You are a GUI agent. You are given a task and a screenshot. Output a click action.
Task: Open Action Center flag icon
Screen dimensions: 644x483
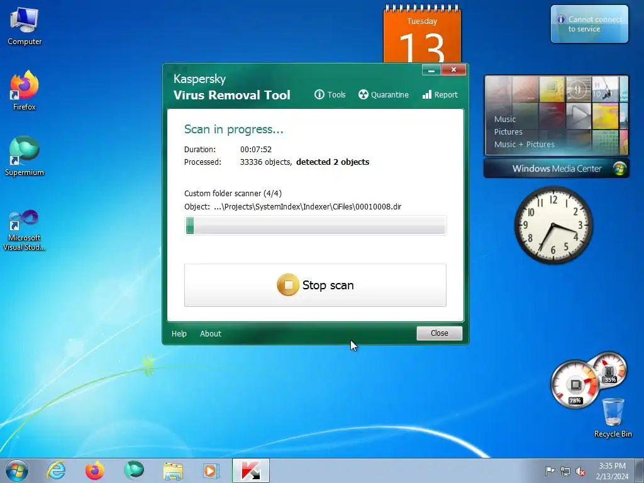click(550, 471)
